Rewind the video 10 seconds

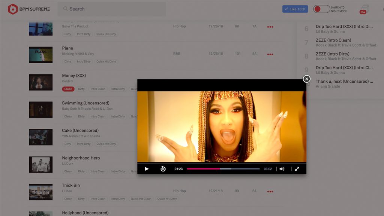(163, 169)
